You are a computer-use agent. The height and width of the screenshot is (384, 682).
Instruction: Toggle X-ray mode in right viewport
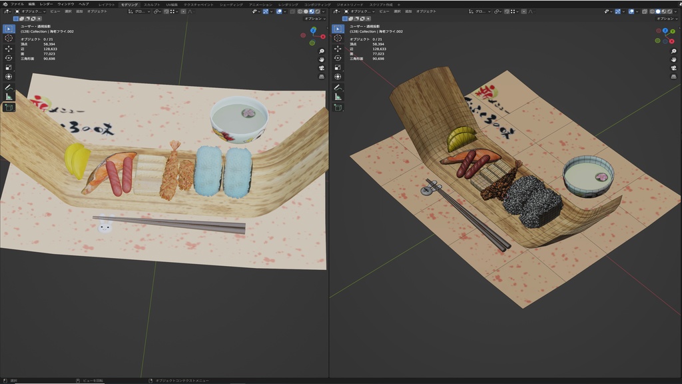645,11
